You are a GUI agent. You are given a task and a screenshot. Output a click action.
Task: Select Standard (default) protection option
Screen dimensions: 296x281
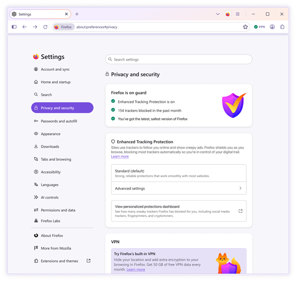click(179, 173)
